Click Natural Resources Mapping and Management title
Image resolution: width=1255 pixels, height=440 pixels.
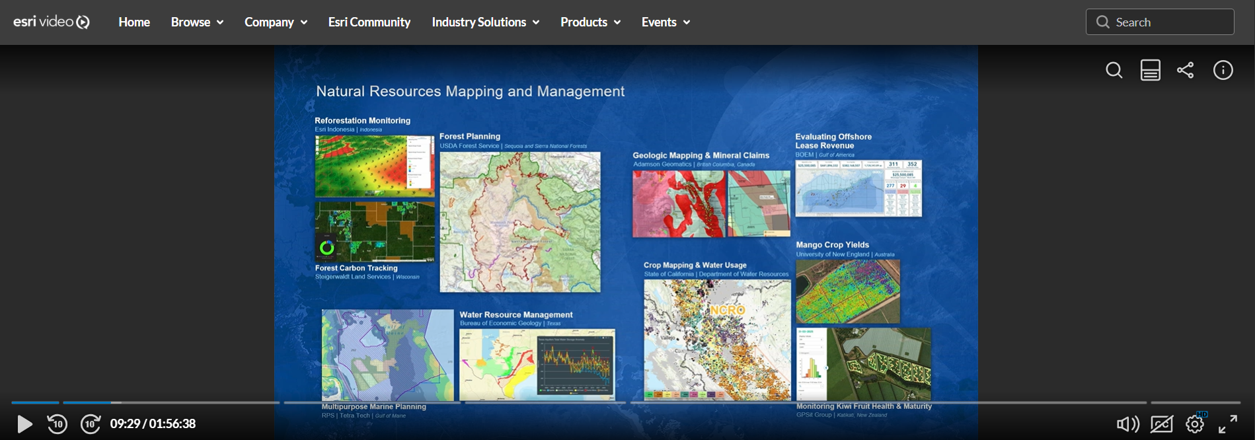point(470,91)
